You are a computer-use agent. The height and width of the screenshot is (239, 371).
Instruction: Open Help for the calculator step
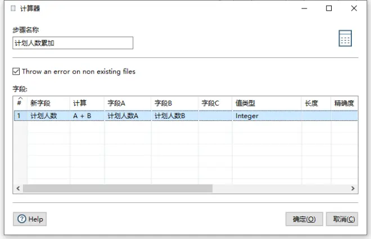point(30,219)
